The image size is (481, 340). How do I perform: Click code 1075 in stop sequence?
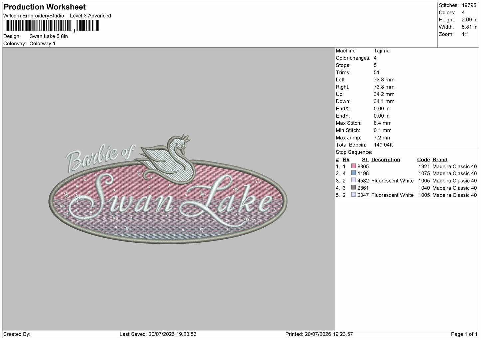[x=424, y=173]
